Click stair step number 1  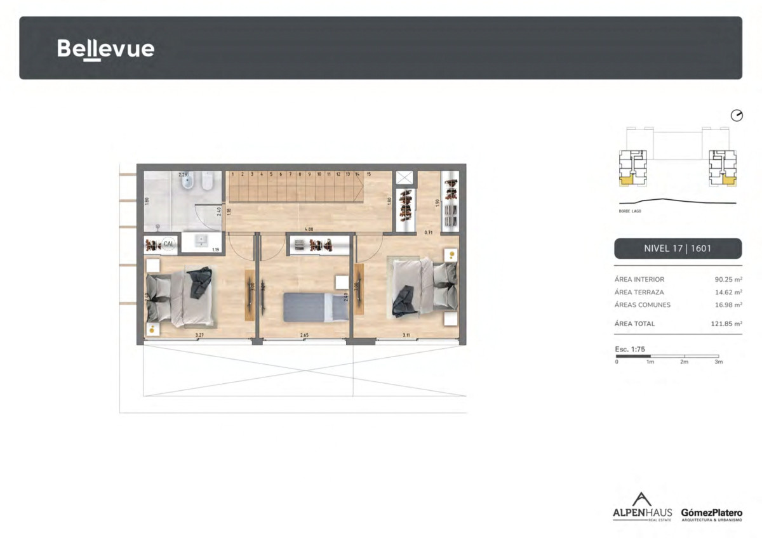point(232,174)
